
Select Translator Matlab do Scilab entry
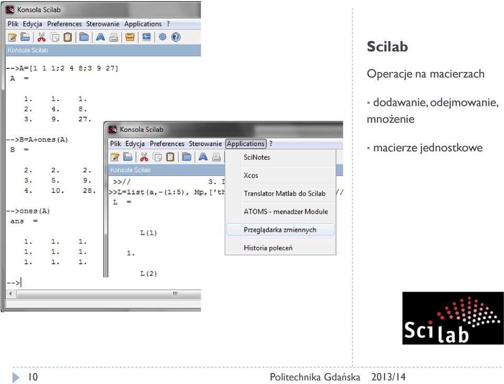point(280,193)
